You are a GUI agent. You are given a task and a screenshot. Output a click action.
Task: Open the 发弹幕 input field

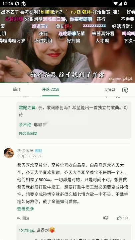pyautogui.click(x=110, y=90)
